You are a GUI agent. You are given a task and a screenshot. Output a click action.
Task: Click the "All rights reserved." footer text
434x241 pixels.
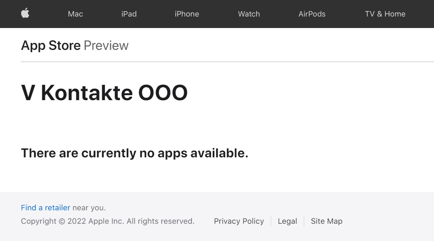pyautogui.click(x=161, y=221)
